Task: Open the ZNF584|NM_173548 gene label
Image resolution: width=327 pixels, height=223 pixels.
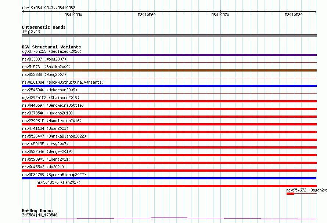Action: coord(40,215)
